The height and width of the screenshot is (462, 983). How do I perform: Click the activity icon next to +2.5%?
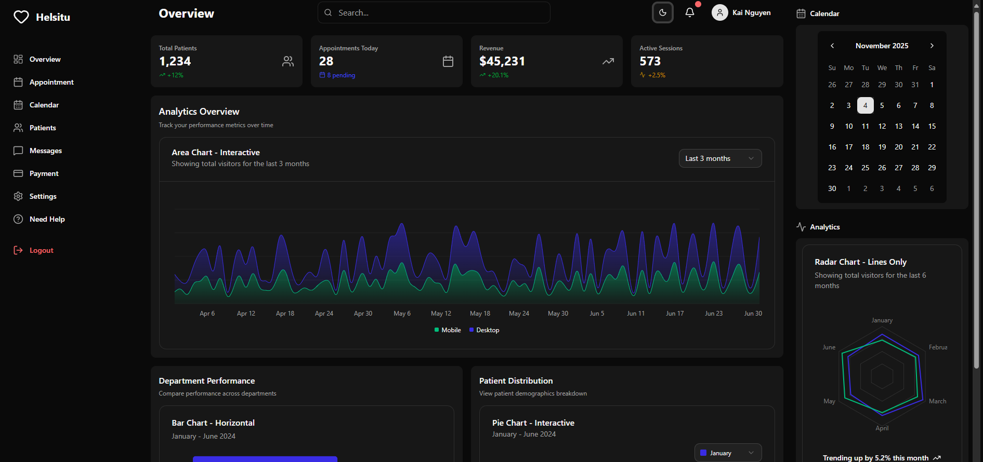pyautogui.click(x=643, y=75)
